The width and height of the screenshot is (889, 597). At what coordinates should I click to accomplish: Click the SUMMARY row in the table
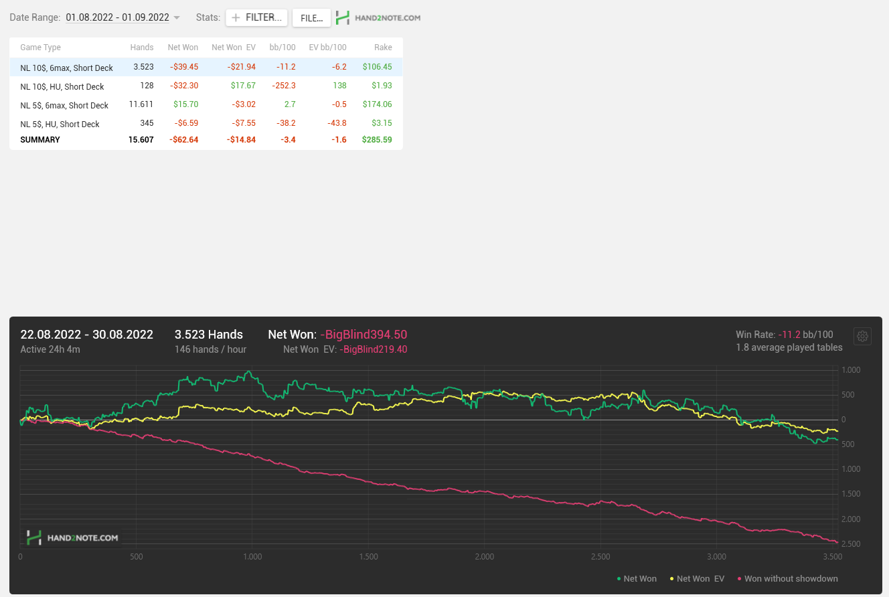[x=206, y=140]
